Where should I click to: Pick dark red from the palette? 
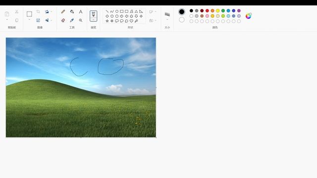202,11
